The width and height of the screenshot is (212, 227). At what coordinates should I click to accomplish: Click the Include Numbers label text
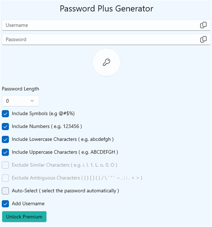[47, 126]
